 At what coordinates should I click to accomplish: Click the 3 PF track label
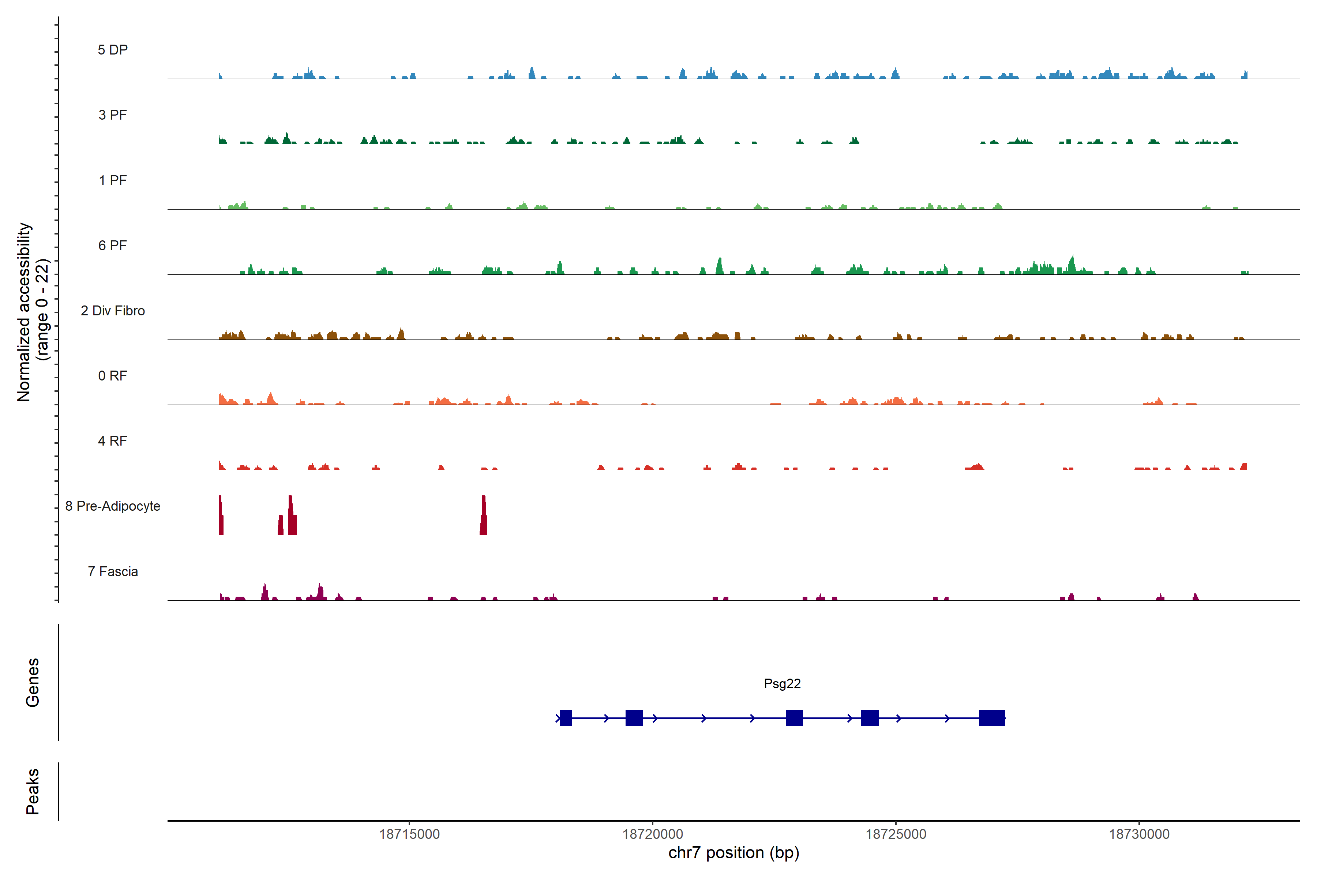tap(113, 115)
